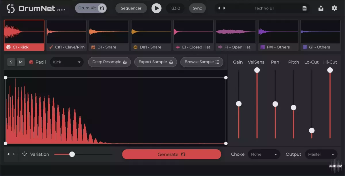Save preset with the disk icon
Viewport: 345px width, 176px height.
point(304,8)
